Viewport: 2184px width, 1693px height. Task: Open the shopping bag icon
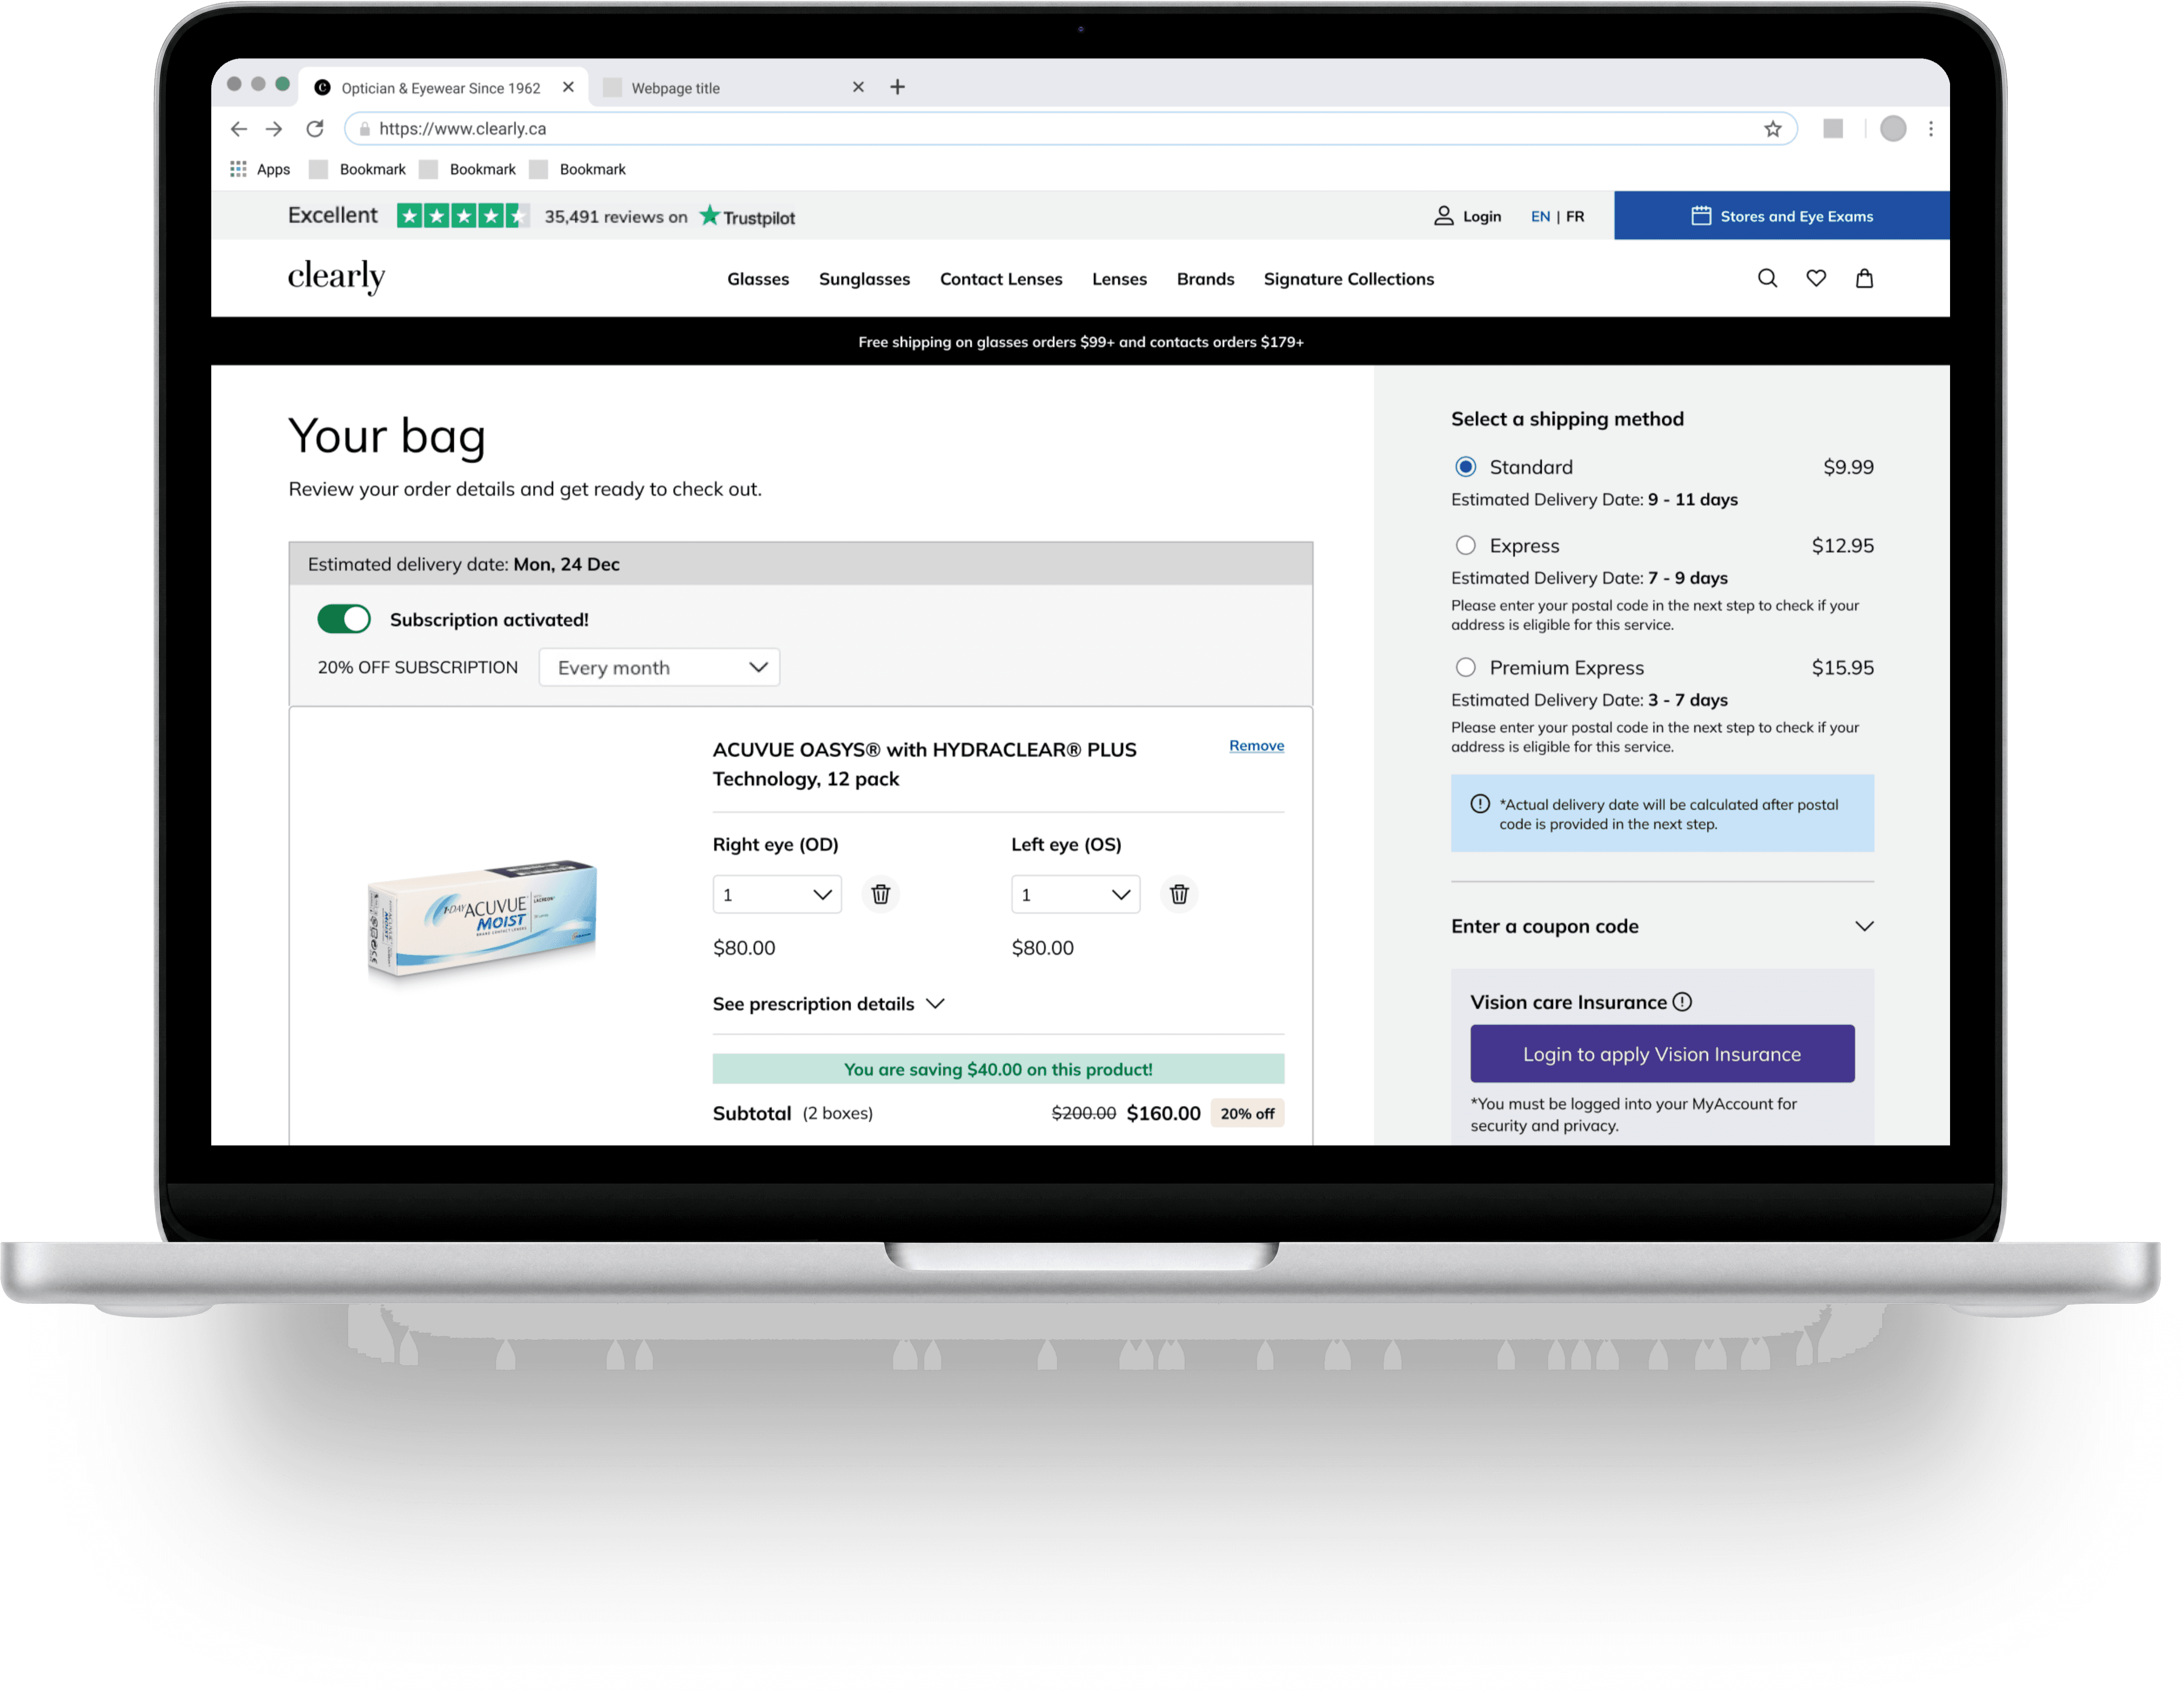1864,278
